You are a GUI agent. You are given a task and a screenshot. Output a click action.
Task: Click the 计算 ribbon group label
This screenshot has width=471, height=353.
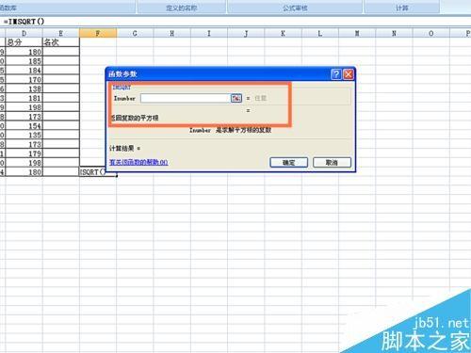402,8
